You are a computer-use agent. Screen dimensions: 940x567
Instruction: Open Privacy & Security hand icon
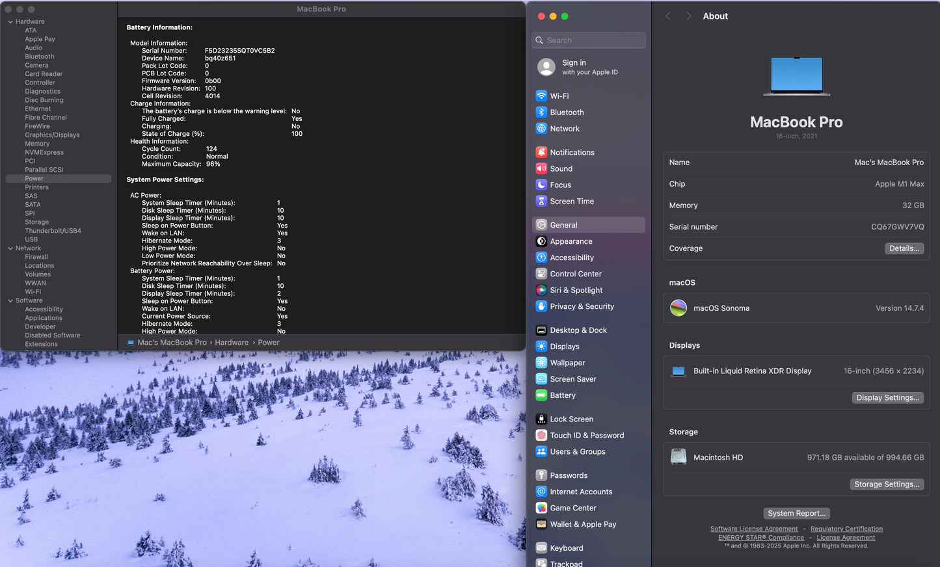[x=541, y=306]
